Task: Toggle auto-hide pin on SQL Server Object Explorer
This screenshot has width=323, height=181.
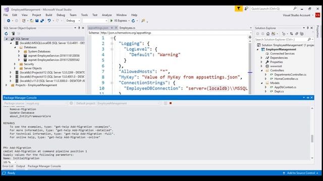Action: click(79, 28)
